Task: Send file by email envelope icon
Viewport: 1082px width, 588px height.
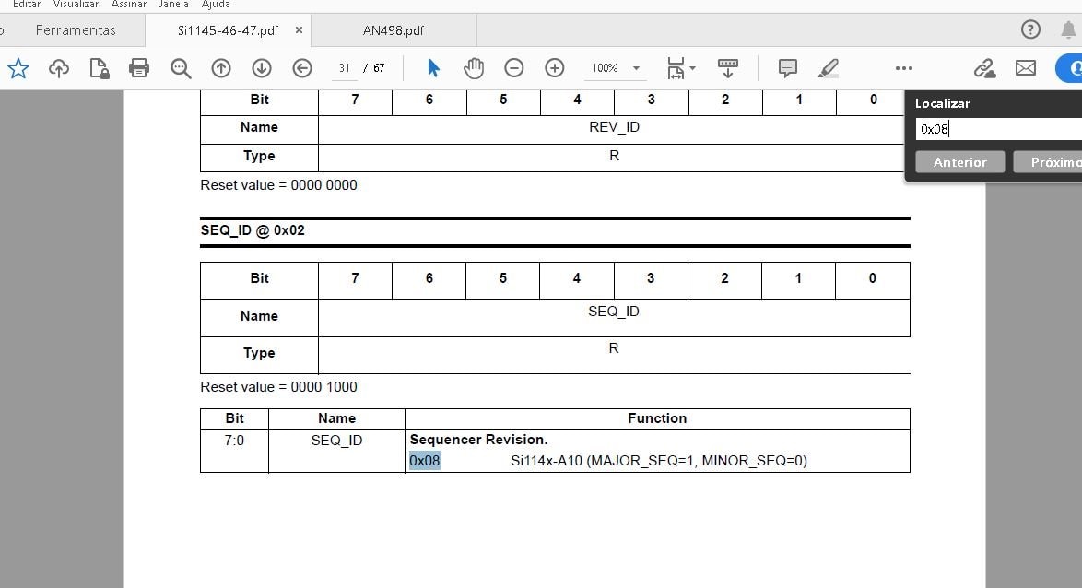Action: [1026, 67]
